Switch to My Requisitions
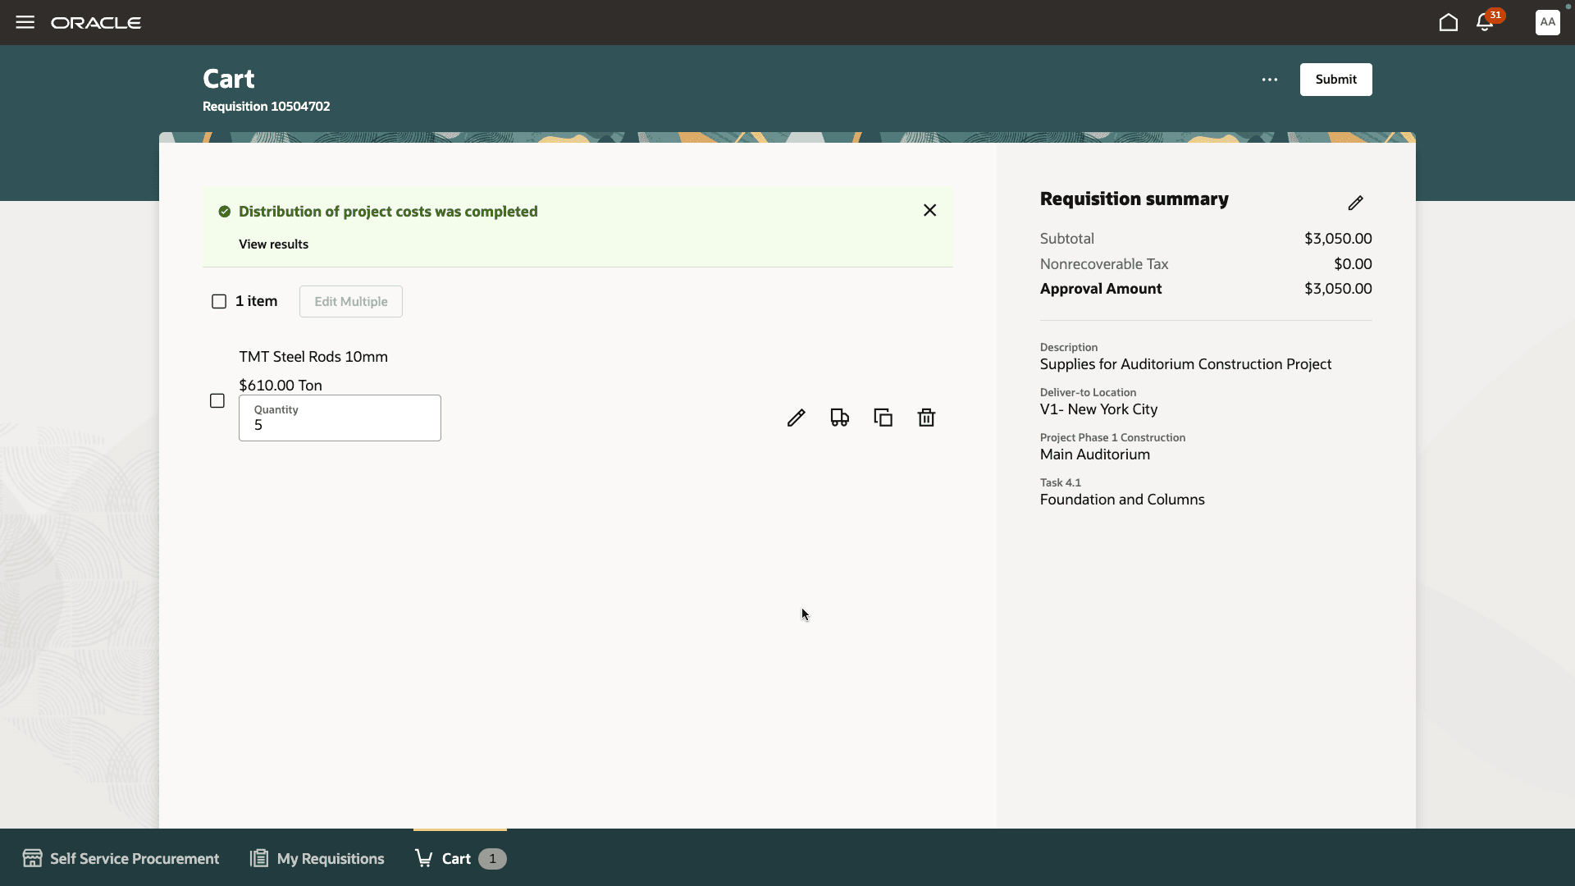The height and width of the screenshot is (886, 1575). [316, 858]
